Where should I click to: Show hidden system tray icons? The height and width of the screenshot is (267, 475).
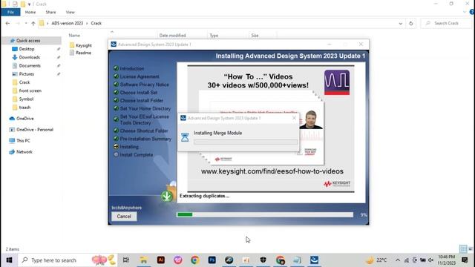[398, 260]
